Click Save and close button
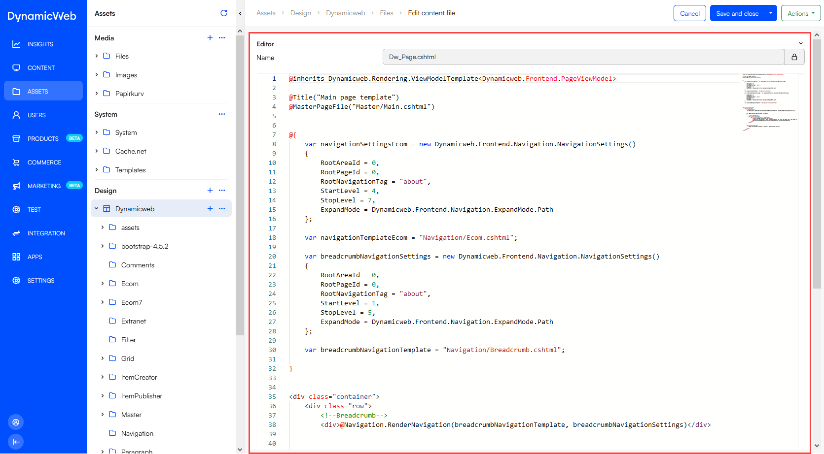Image resolution: width=824 pixels, height=454 pixels. pyautogui.click(x=737, y=13)
